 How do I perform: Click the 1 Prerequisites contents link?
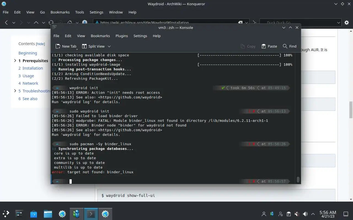33,61
